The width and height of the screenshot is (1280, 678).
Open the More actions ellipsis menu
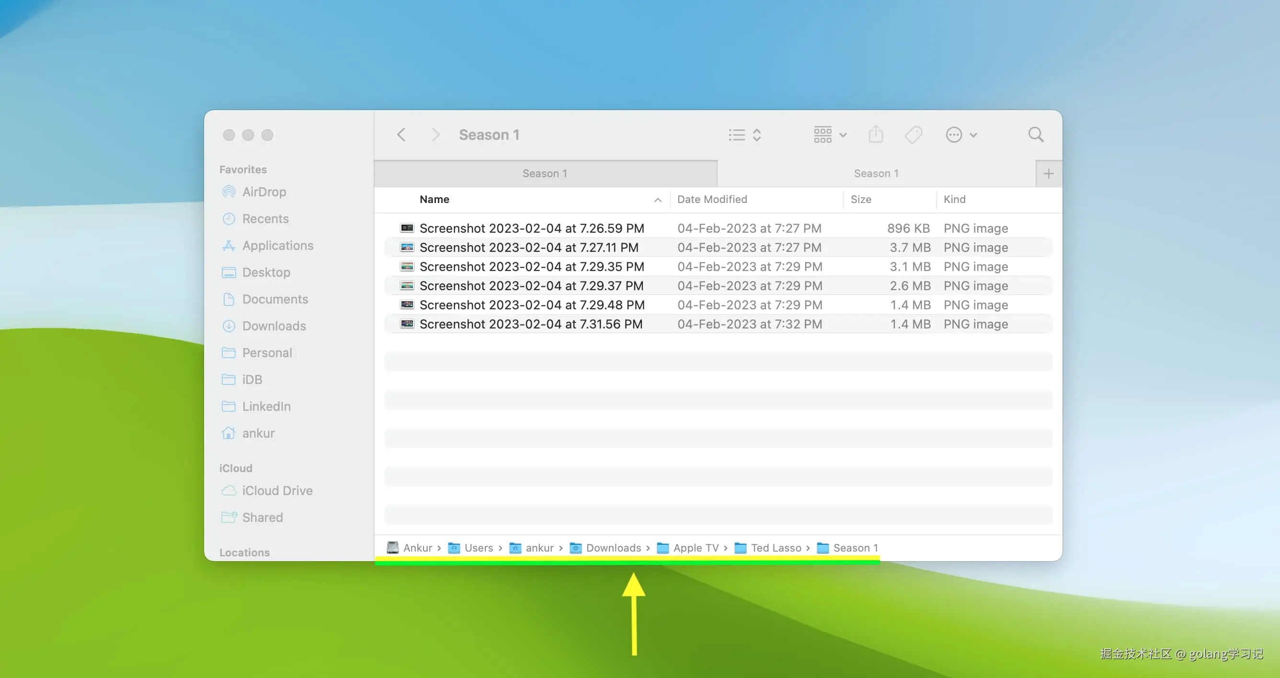pos(961,135)
